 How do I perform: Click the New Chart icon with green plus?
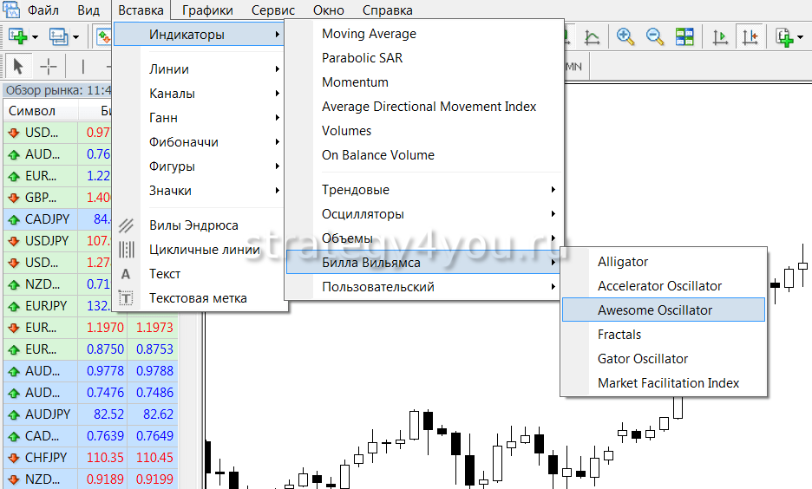[17, 36]
